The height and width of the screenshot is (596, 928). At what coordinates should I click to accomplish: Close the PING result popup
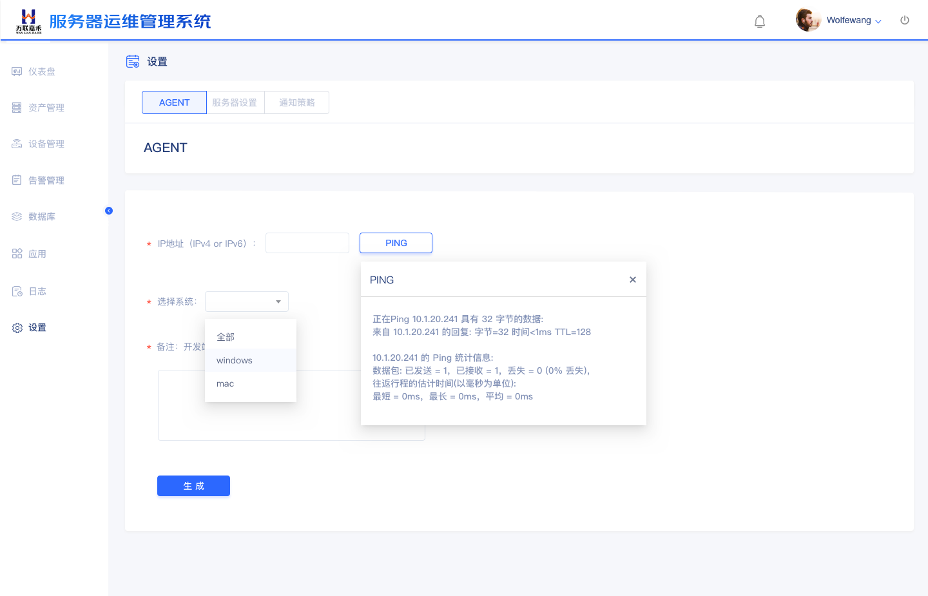click(x=633, y=280)
